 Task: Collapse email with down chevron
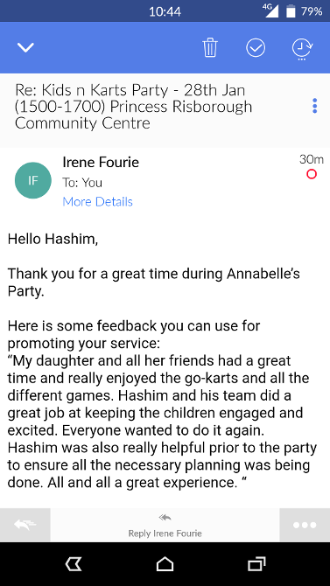click(25, 47)
